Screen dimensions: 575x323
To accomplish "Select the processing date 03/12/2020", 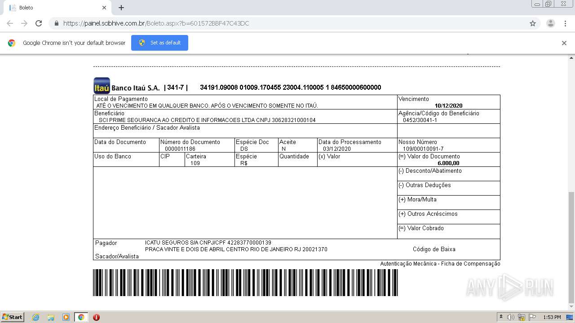I will [337, 149].
